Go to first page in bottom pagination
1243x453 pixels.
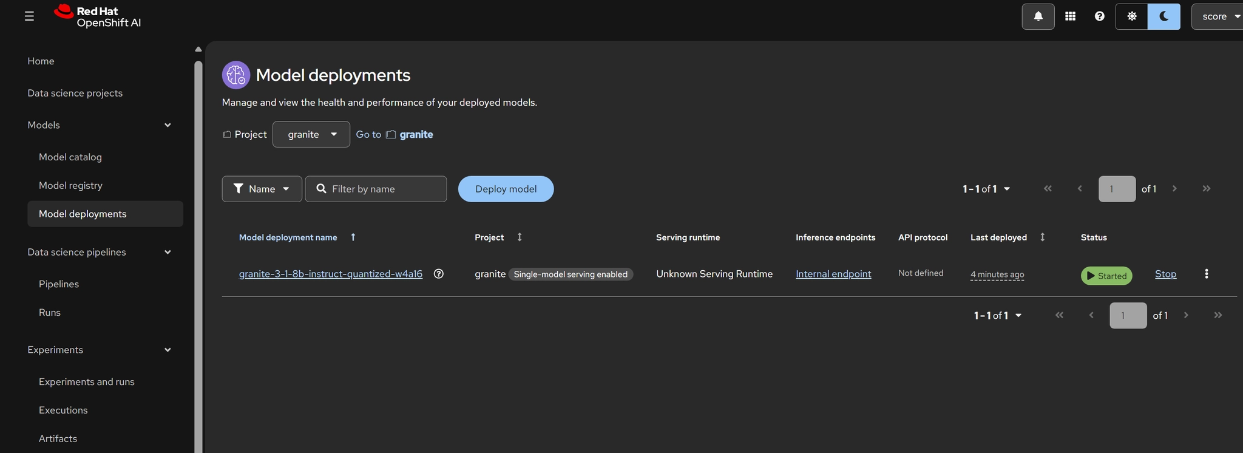(1059, 316)
